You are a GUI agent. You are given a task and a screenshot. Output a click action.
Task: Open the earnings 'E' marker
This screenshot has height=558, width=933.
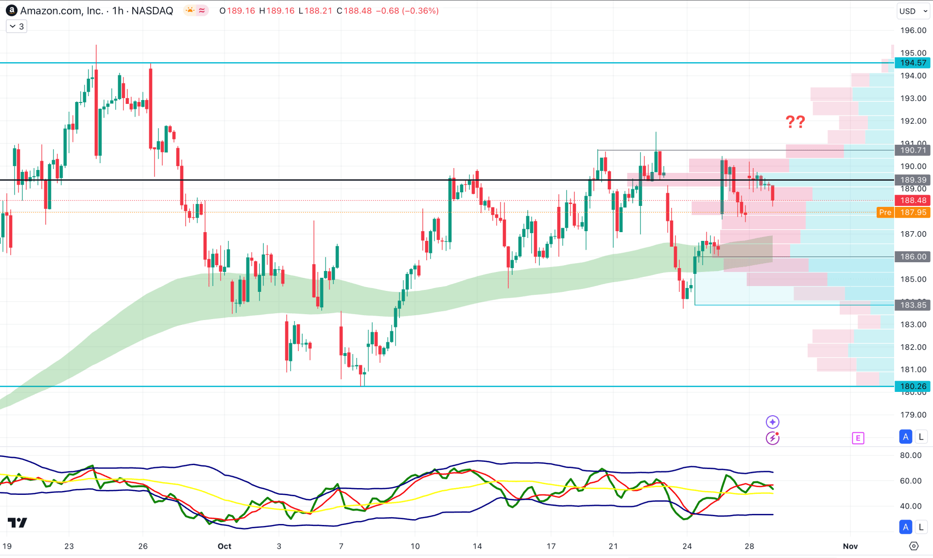click(x=858, y=438)
